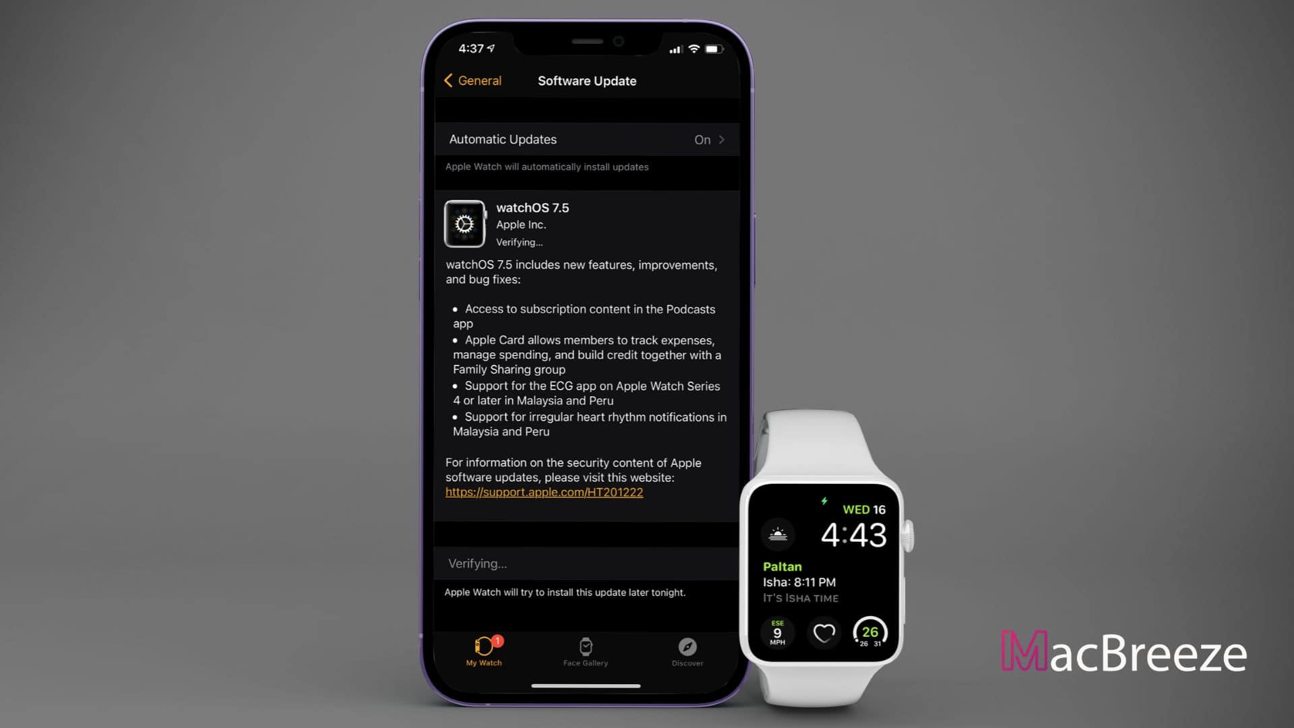
Task: Tap the battery icon in the status bar
Action: point(716,48)
